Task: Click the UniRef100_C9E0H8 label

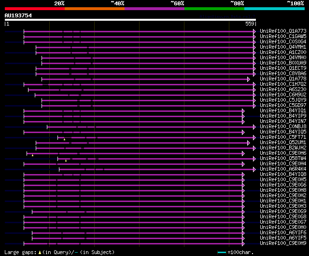Action: pos(283,190)
